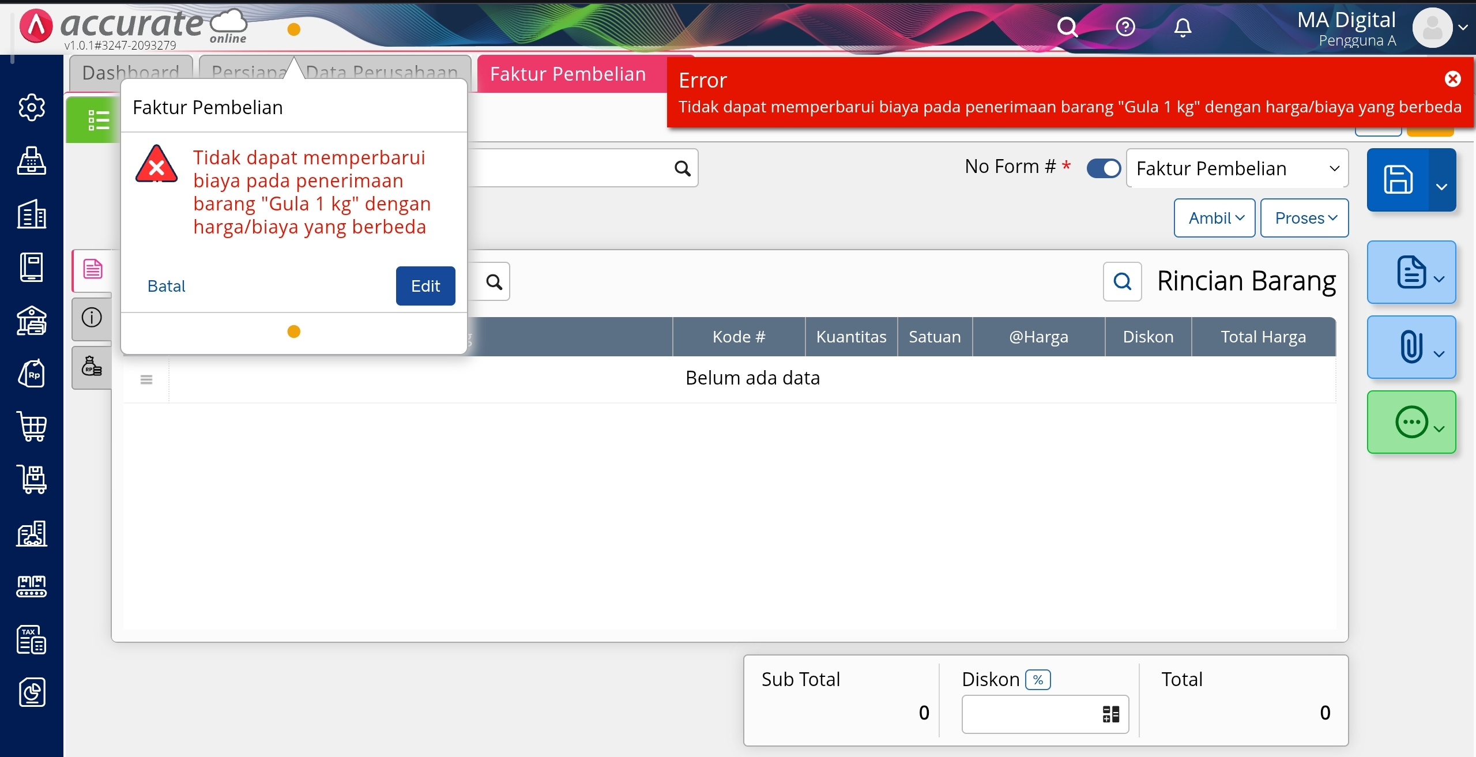Image resolution: width=1476 pixels, height=757 pixels.
Task: Open the shopping cart purchase module
Action: [32, 427]
